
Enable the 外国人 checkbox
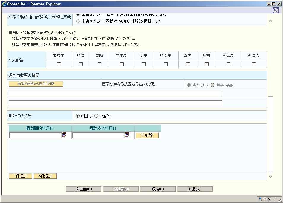pyautogui.click(x=254, y=64)
